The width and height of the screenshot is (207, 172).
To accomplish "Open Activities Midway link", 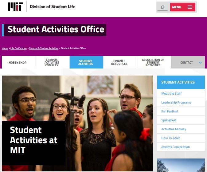I will click(174, 129).
